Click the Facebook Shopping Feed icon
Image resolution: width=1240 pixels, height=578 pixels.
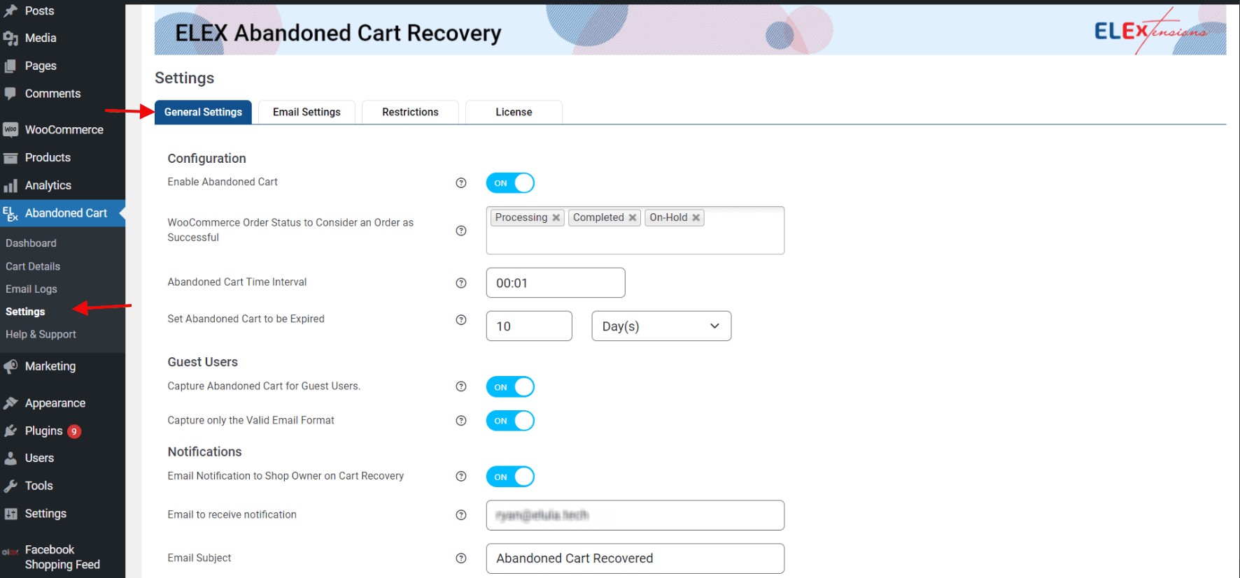point(10,552)
